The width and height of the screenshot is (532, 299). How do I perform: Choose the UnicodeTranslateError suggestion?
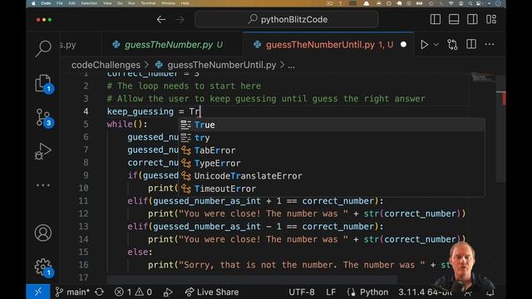tap(331, 176)
